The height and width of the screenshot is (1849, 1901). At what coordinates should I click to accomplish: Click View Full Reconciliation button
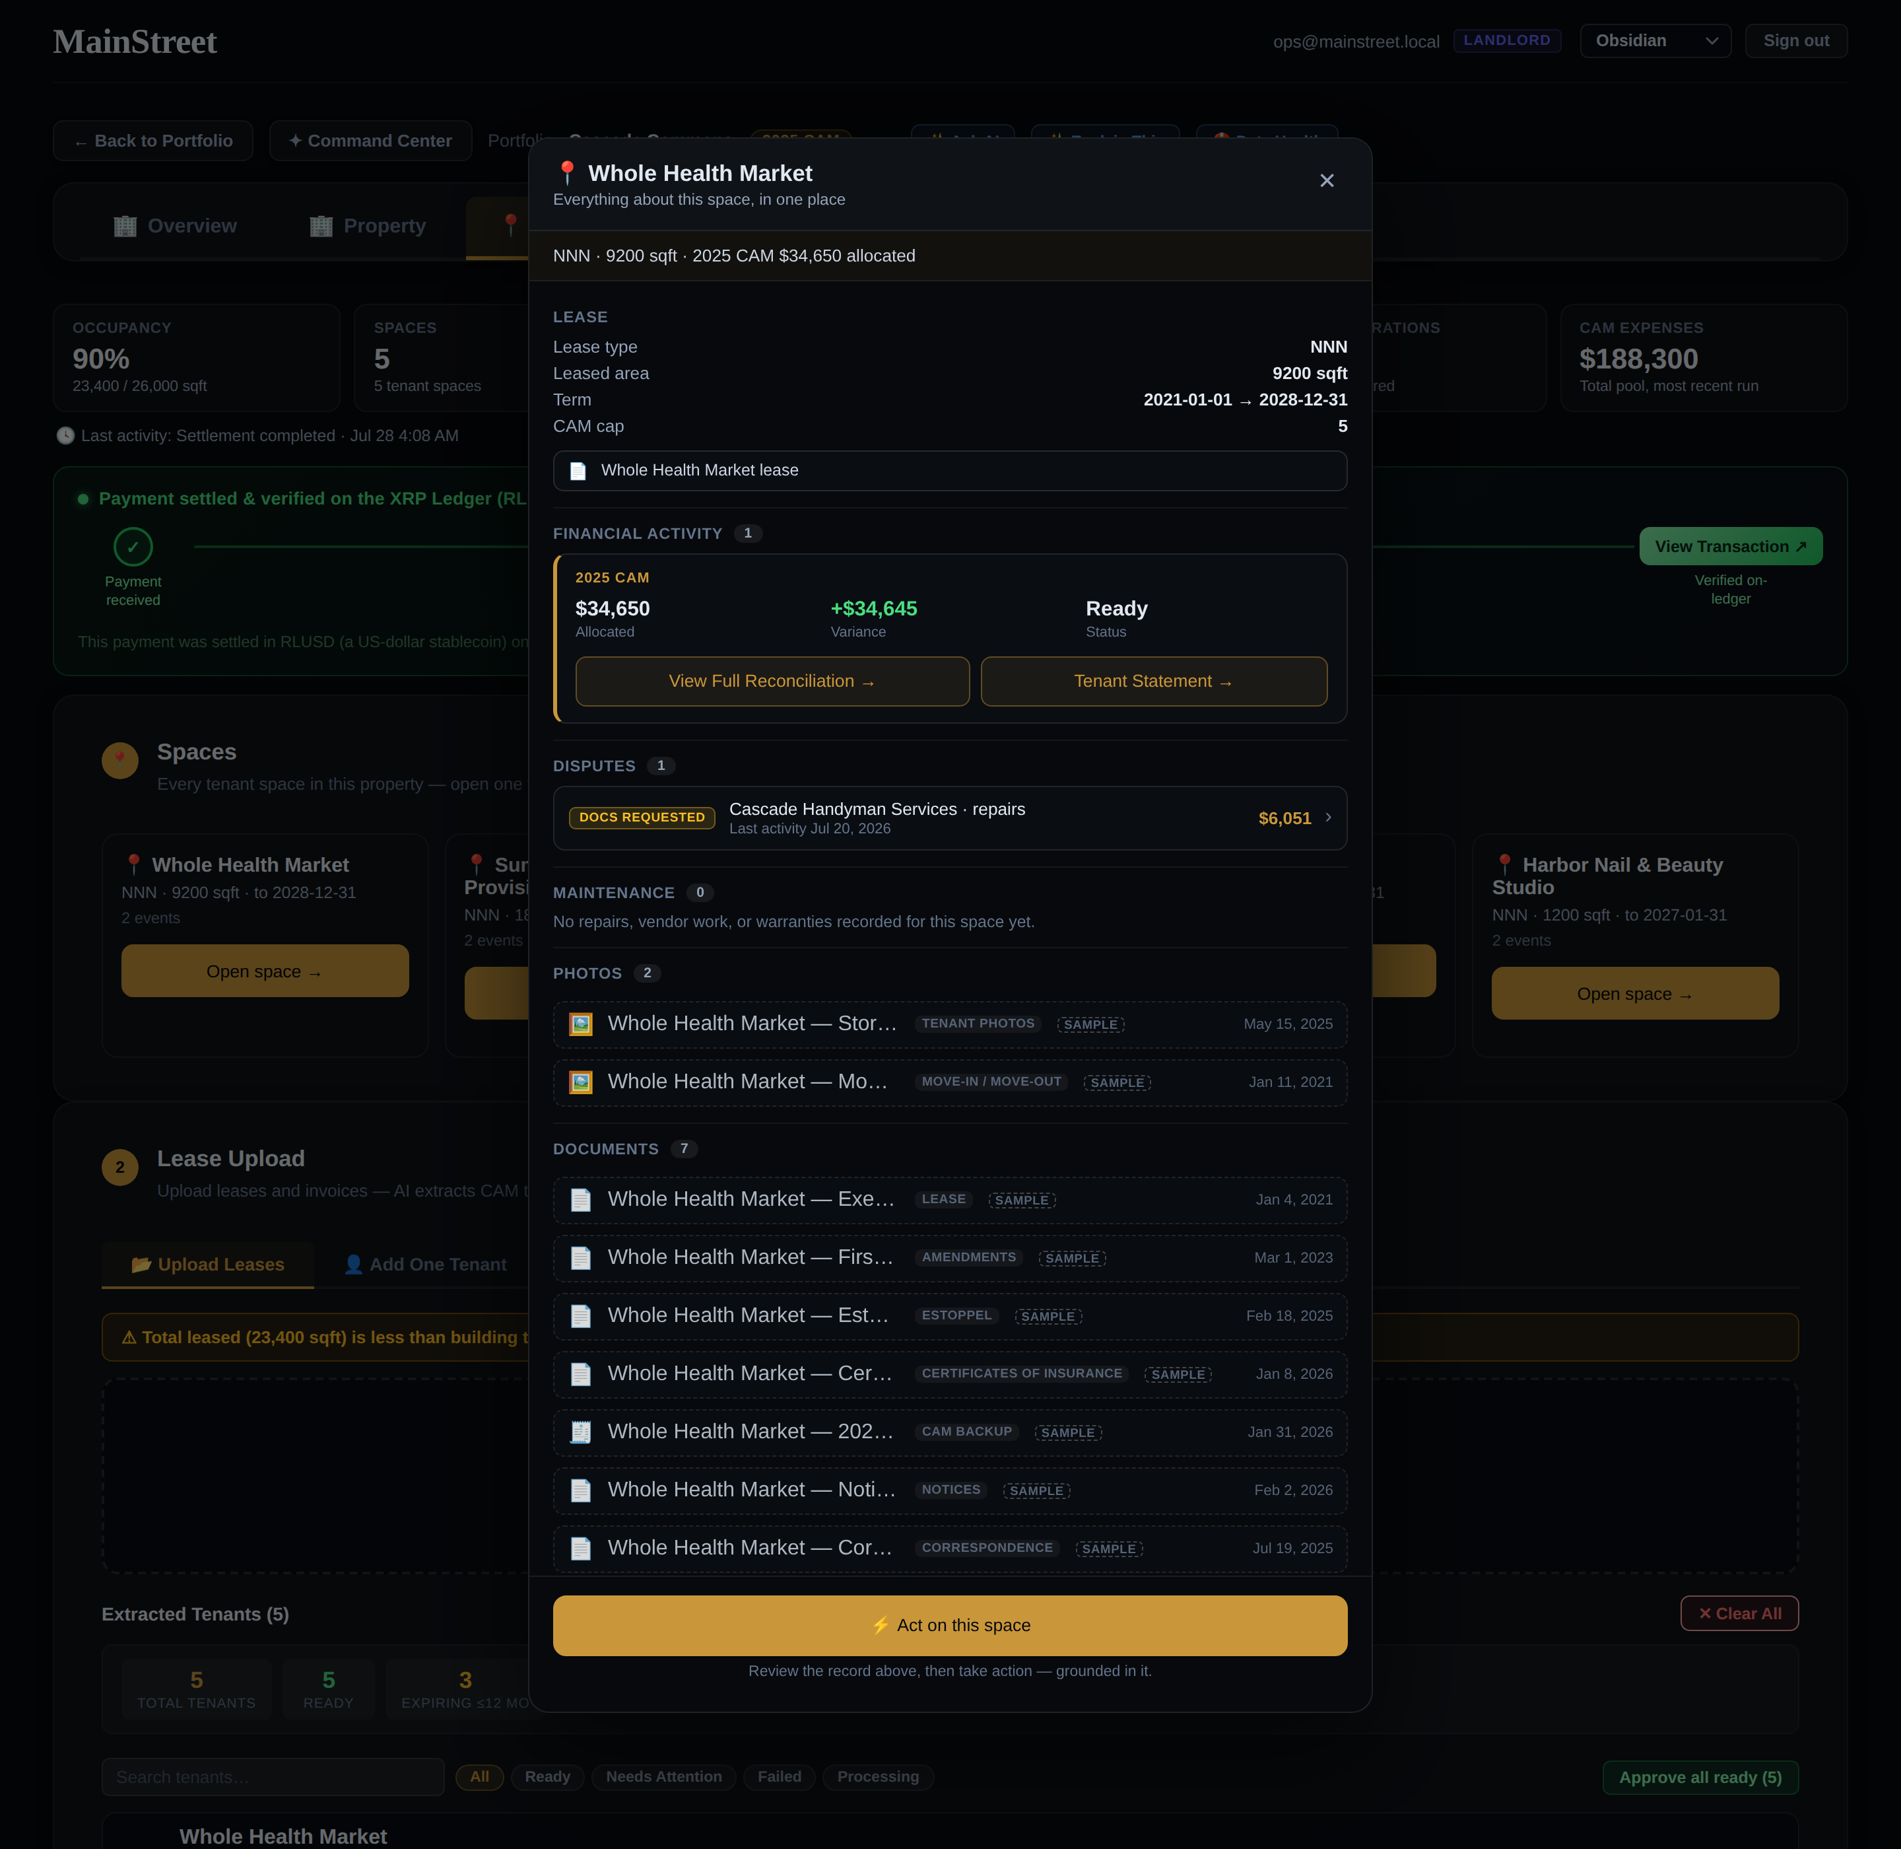coord(773,681)
